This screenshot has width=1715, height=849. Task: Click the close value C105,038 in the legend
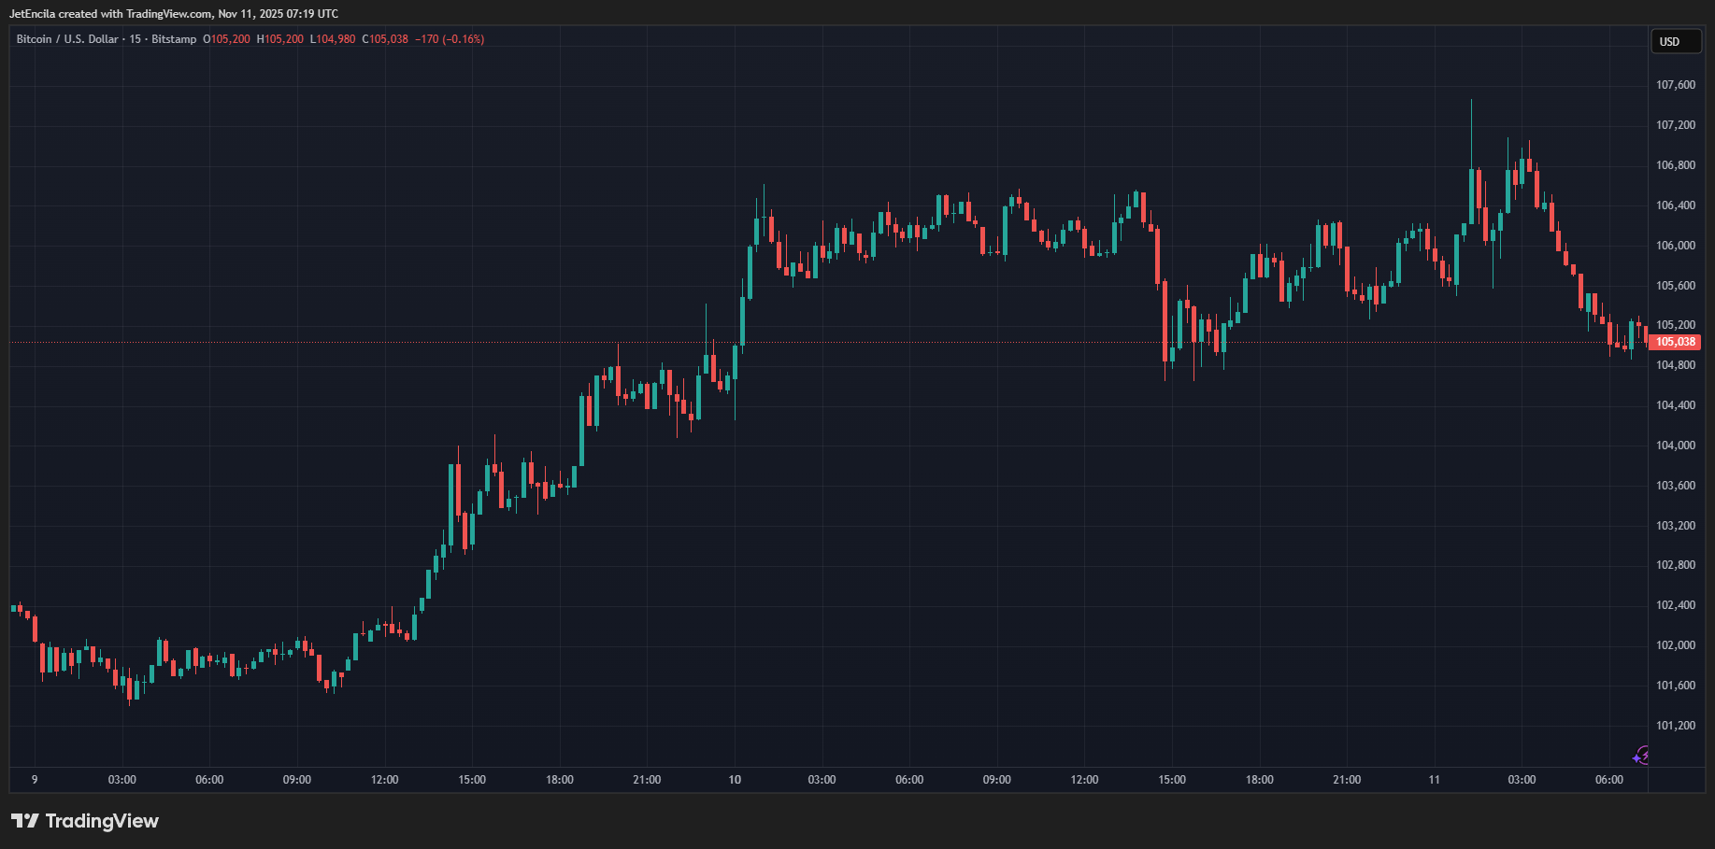point(385,39)
